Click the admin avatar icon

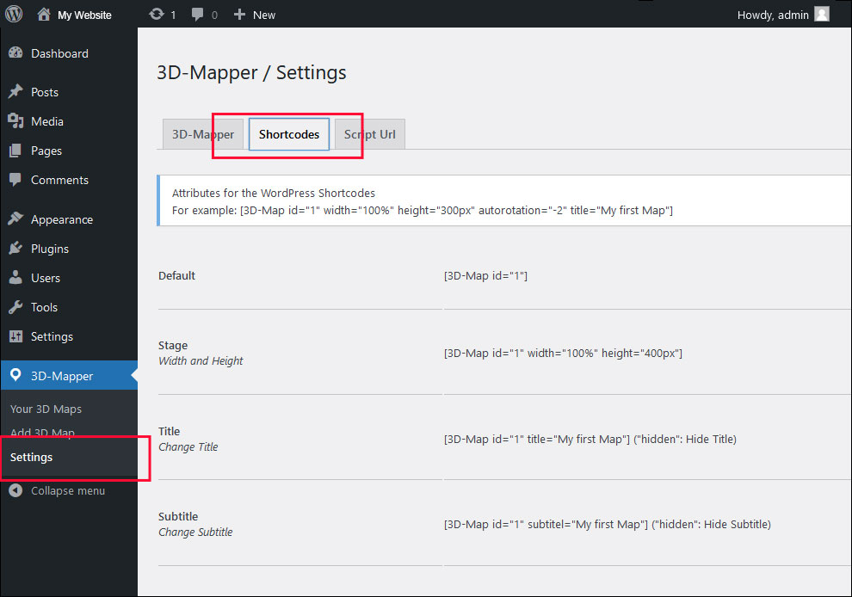(x=822, y=14)
